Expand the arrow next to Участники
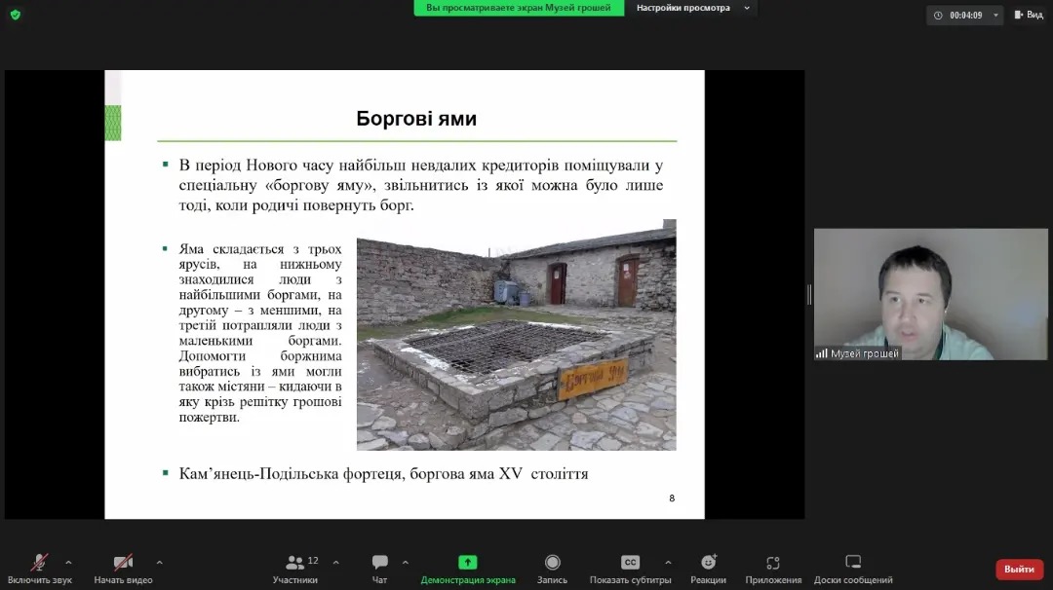Screen dimensions: 1053x590 click(x=335, y=562)
